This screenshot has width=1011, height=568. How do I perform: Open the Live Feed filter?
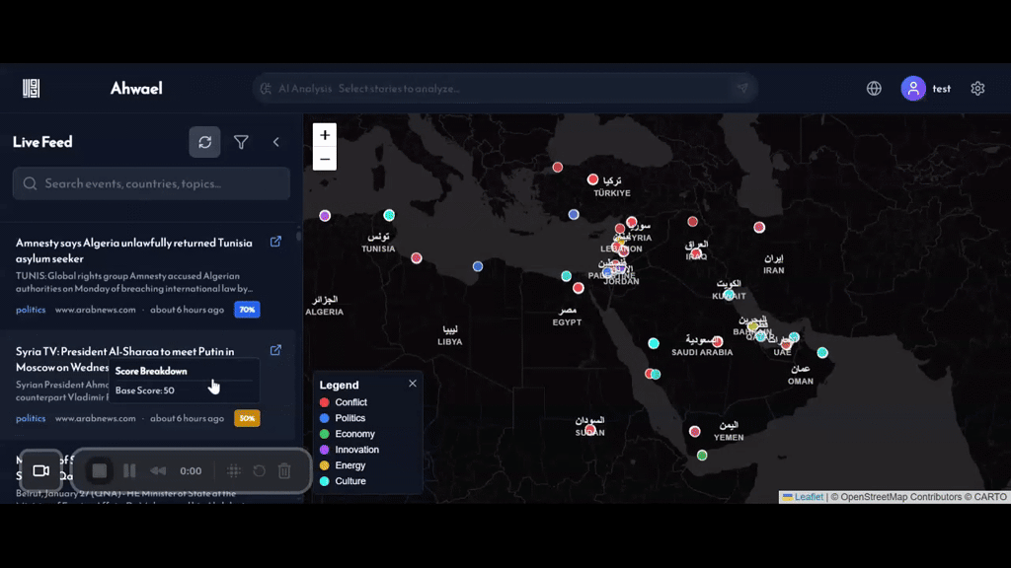(241, 142)
